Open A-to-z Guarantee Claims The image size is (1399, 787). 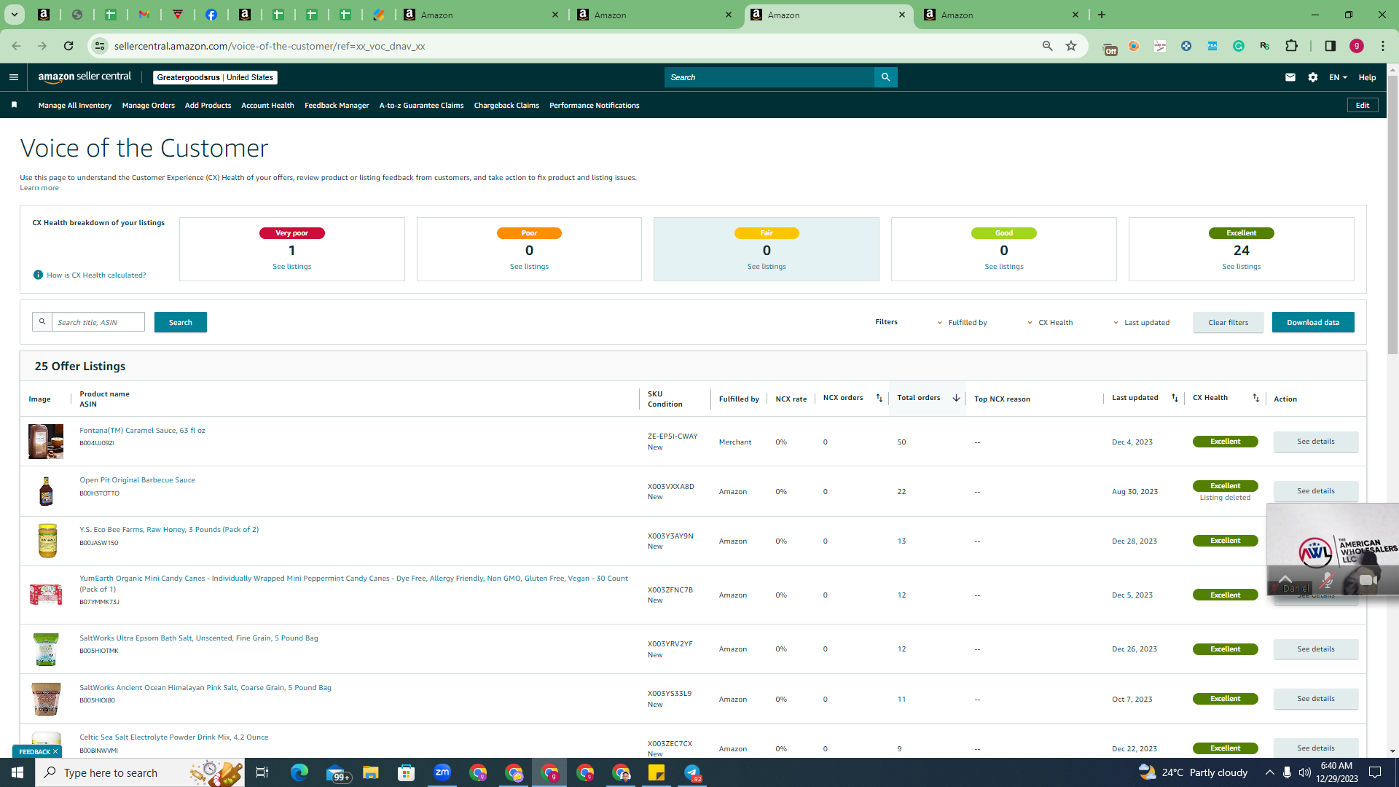coord(421,105)
